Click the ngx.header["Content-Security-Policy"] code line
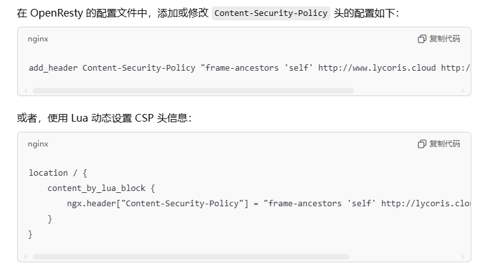 [268, 204]
